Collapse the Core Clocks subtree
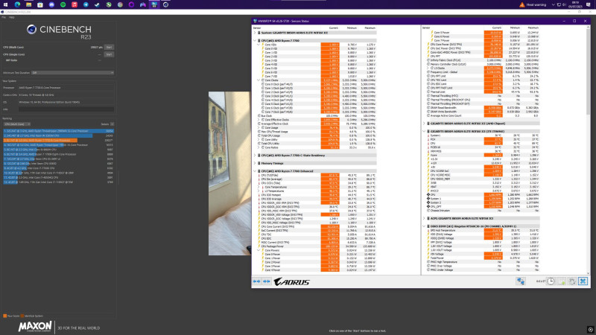This screenshot has width=596, height=335. tap(259, 80)
